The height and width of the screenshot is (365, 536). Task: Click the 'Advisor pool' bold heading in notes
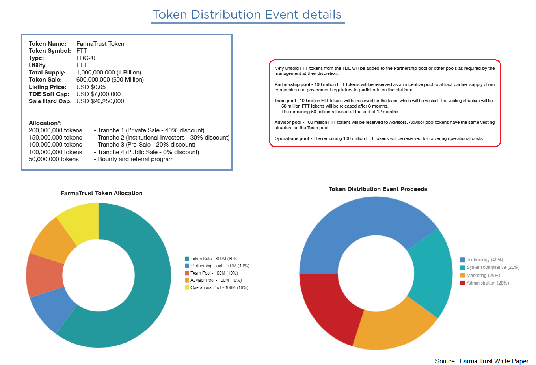pos(288,122)
